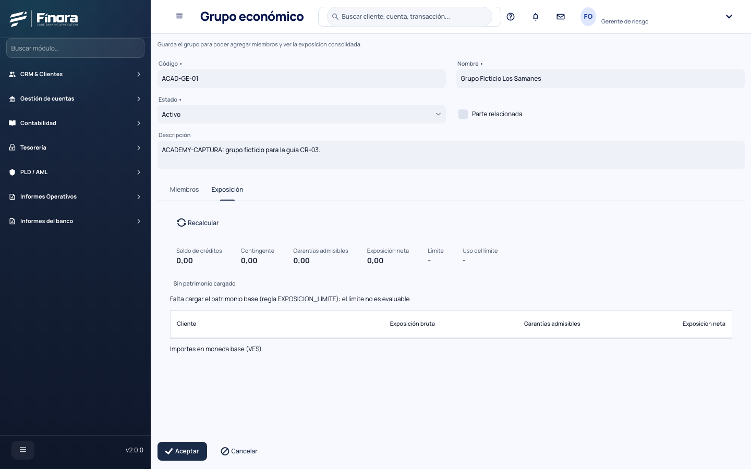Expand the PLD / AML chevron
Screen dimensions: 751x469
coord(139,172)
